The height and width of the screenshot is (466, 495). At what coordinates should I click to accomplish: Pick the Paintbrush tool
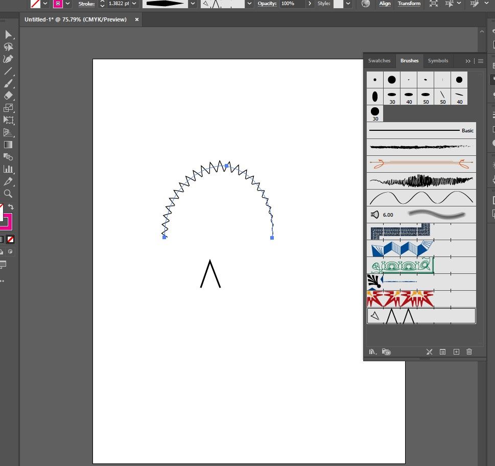pyautogui.click(x=7, y=84)
